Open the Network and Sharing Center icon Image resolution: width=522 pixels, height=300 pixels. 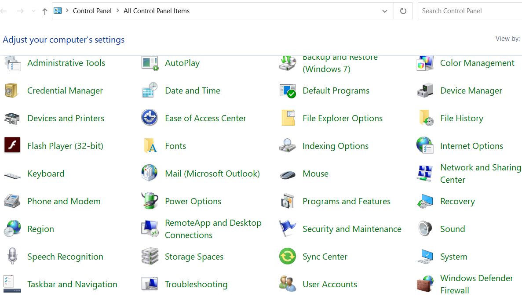tap(425, 173)
